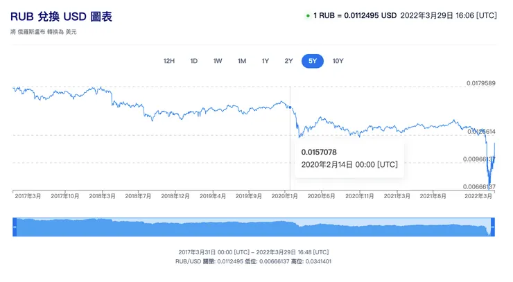Click the current rate 0.0112495 USD text
The width and height of the screenshot is (513, 282).
(355, 15)
